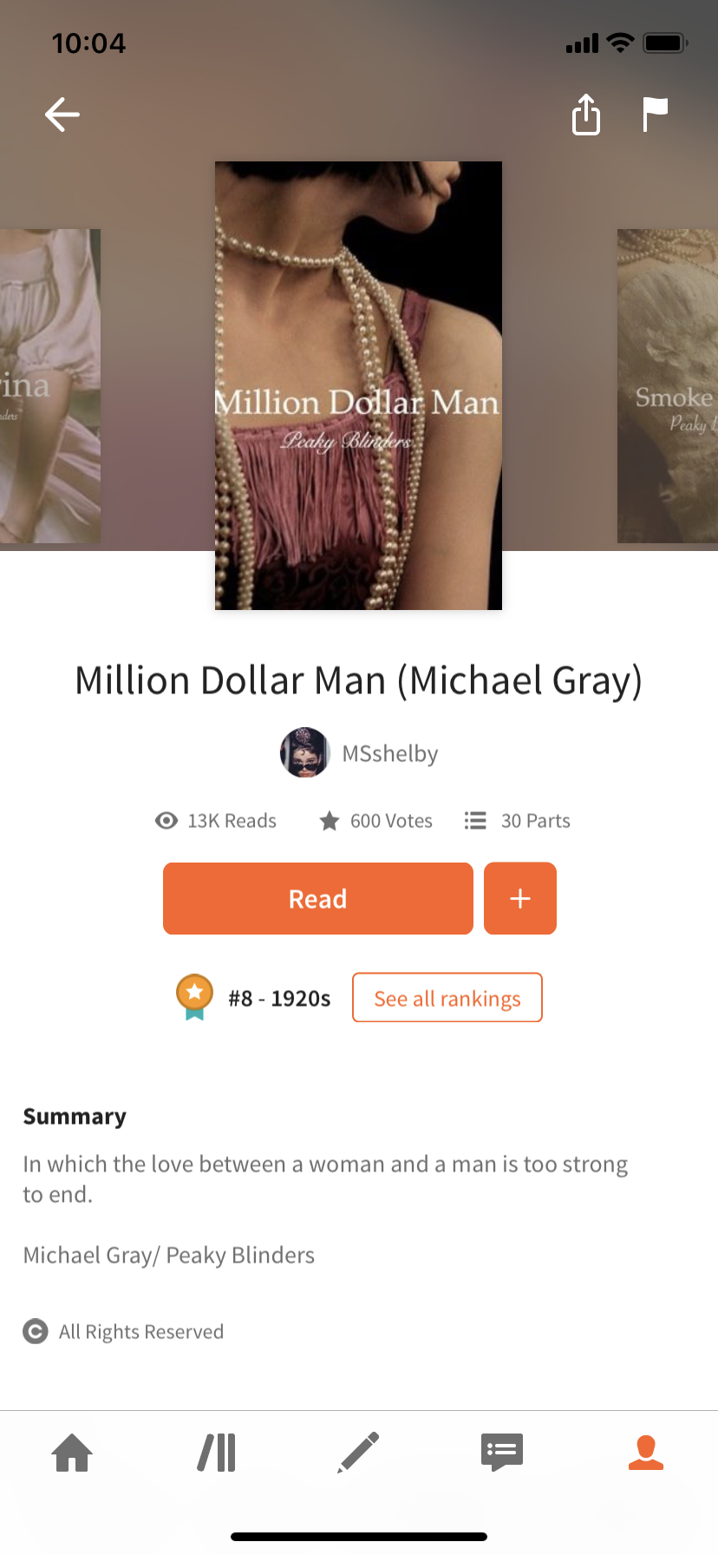Tap MSshelby's avatar picture
Screen dimensions: 718x1555
click(x=304, y=752)
